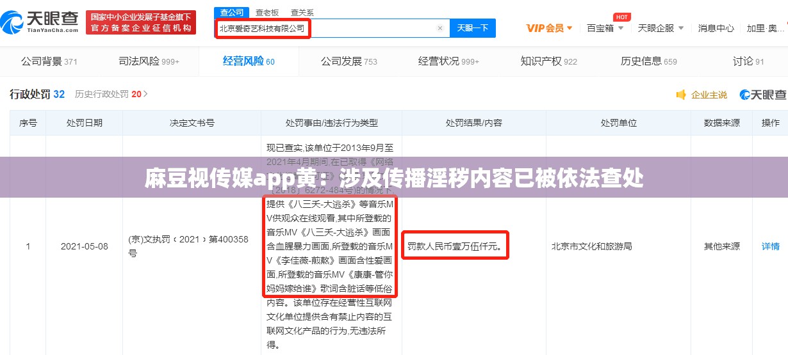Open the user account dropdown 加里·奥
The width and height of the screenshot is (788, 355).
(x=766, y=28)
